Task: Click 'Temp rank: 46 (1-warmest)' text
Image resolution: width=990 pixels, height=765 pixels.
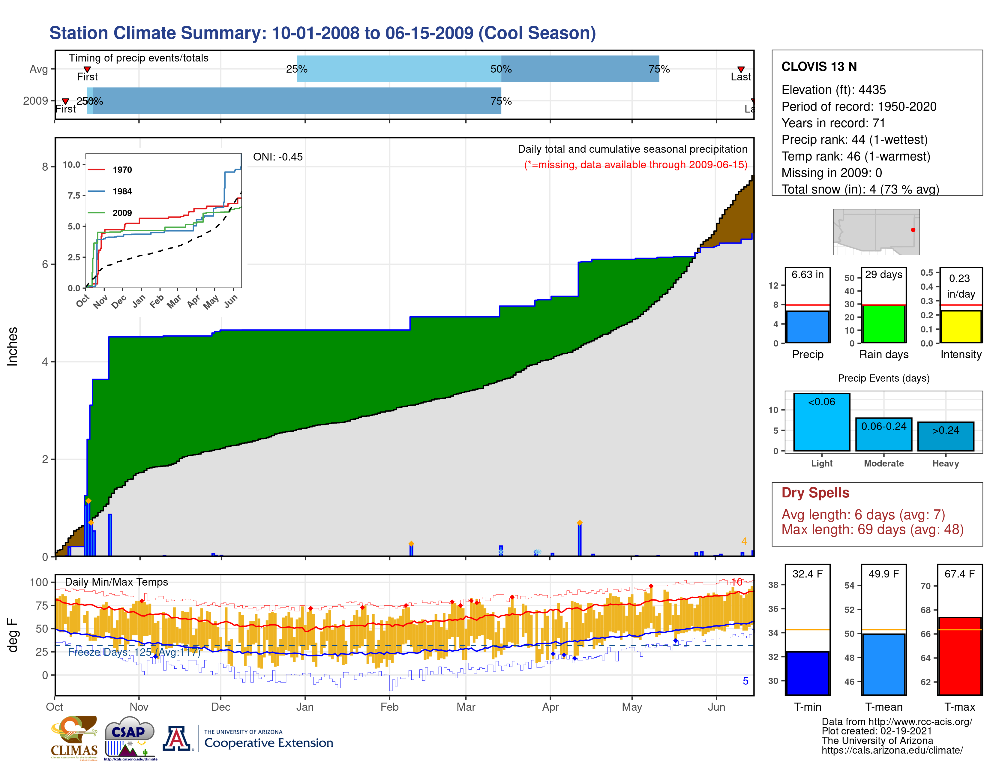Action: click(855, 156)
